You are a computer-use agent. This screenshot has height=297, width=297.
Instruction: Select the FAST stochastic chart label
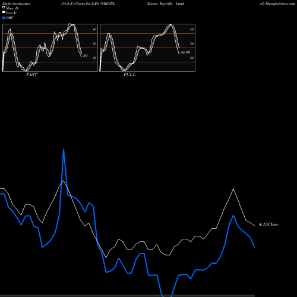click(31, 74)
